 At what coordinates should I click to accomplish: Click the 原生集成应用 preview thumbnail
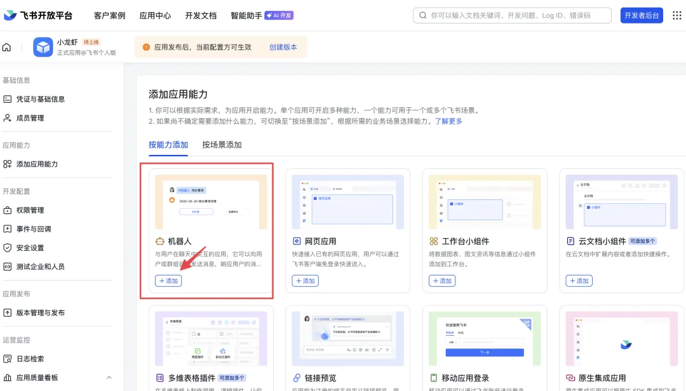(x=622, y=338)
